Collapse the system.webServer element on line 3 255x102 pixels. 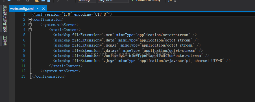(30, 25)
